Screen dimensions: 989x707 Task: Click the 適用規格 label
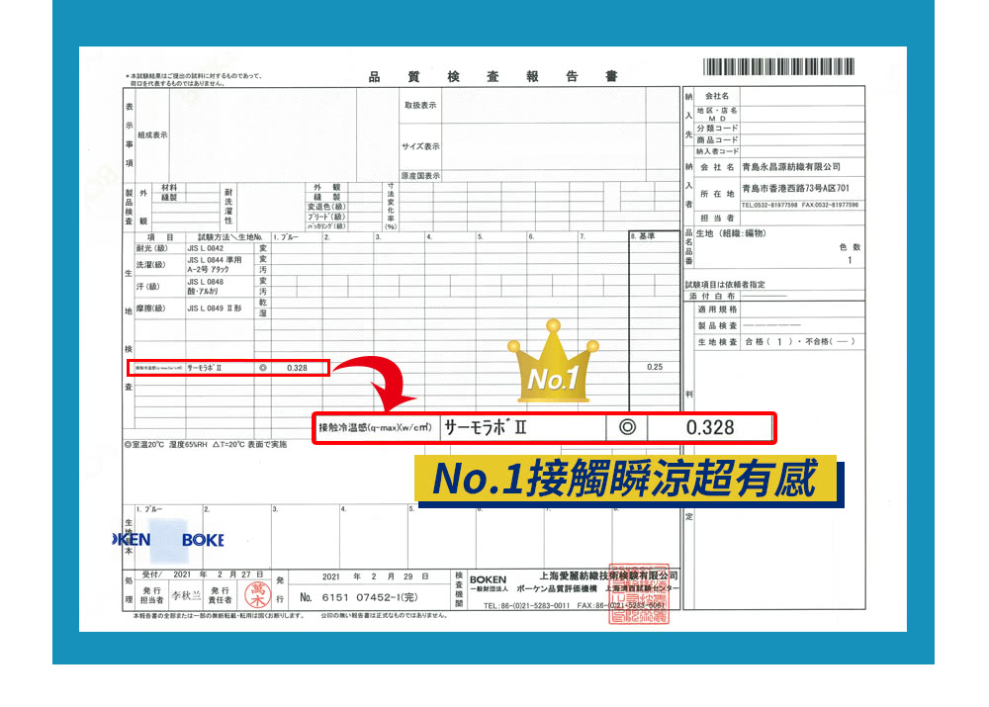(717, 309)
